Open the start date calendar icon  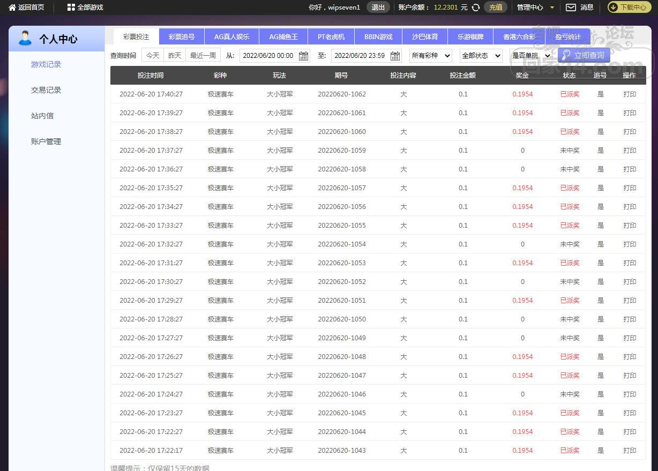coord(303,56)
